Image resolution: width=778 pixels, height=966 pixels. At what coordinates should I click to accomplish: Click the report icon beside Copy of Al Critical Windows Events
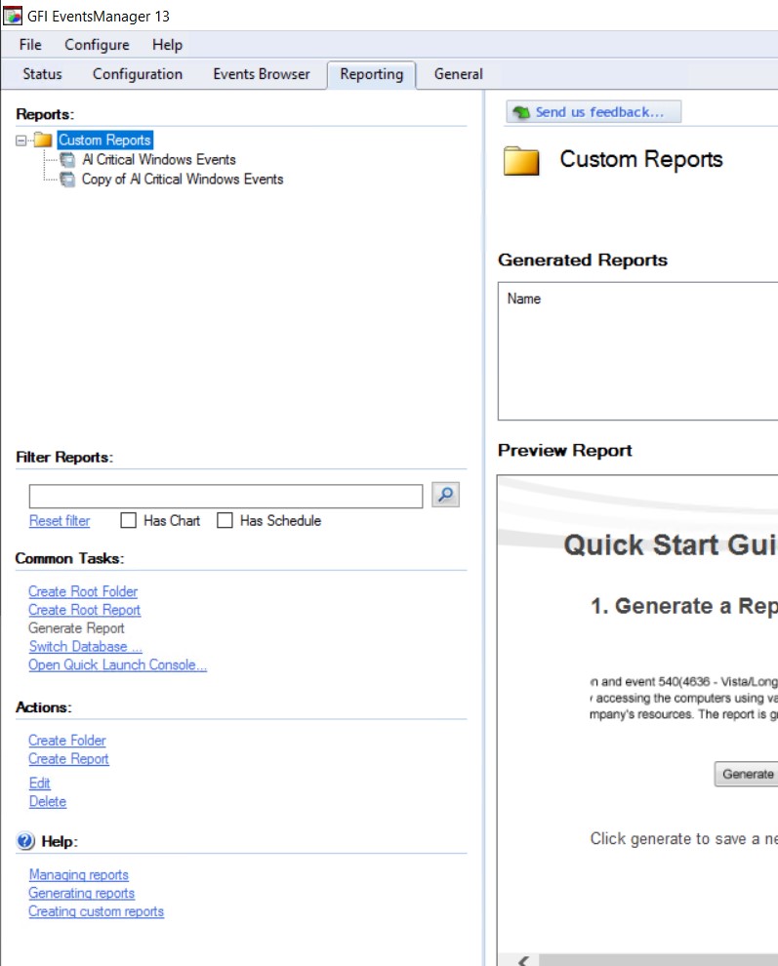(x=67, y=180)
